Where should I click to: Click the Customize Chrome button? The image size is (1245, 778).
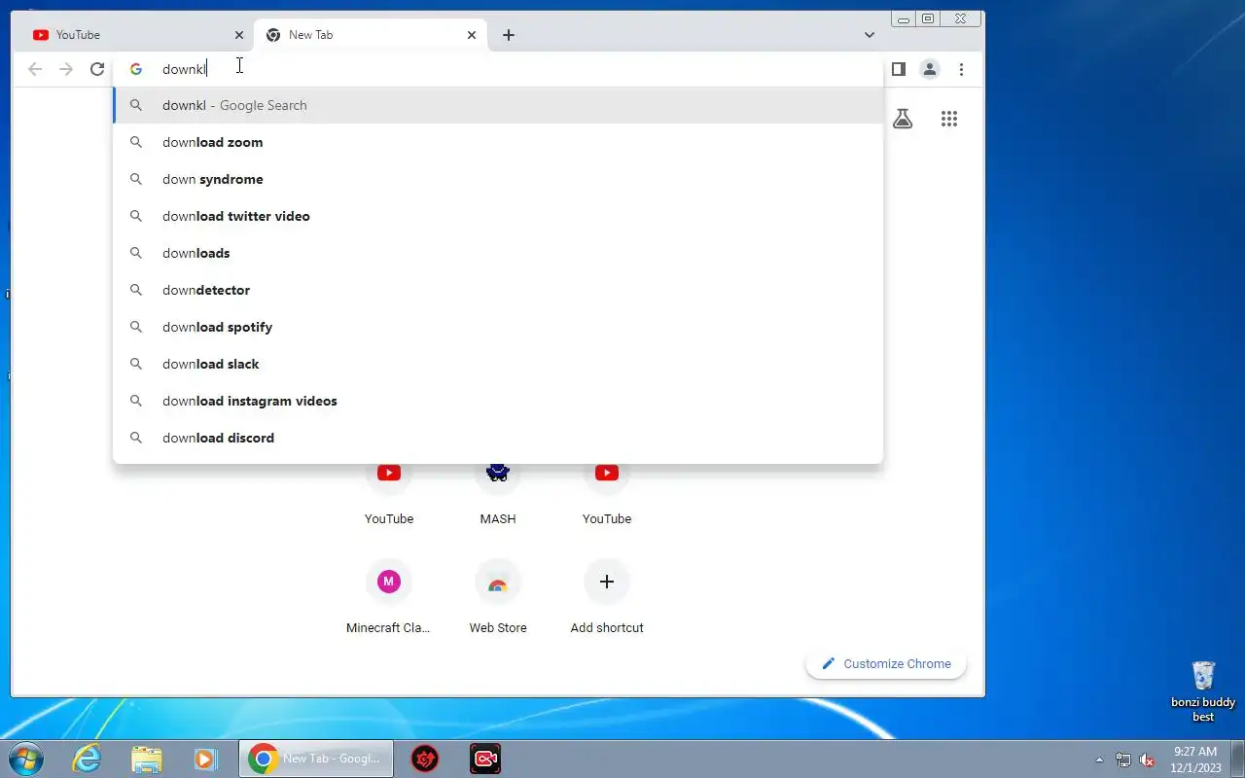[886, 663]
